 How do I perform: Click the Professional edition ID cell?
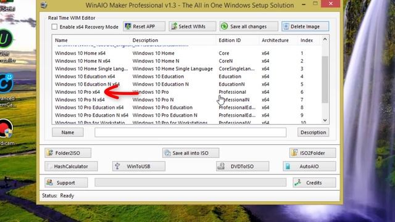(232, 92)
